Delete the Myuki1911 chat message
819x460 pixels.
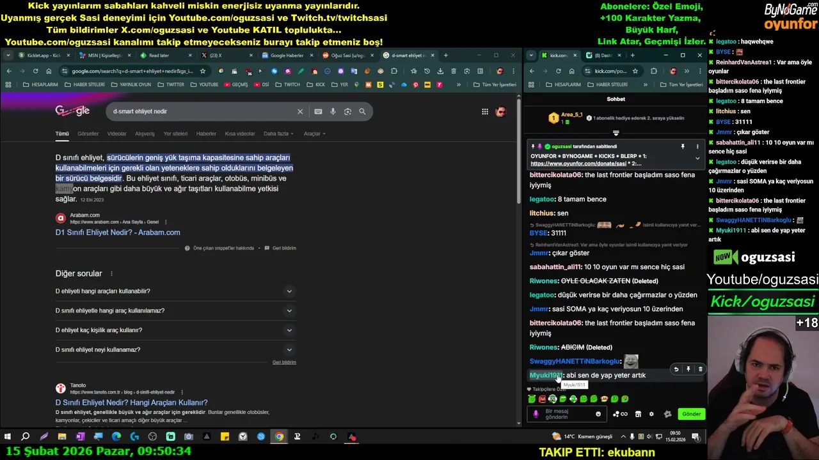click(700, 369)
